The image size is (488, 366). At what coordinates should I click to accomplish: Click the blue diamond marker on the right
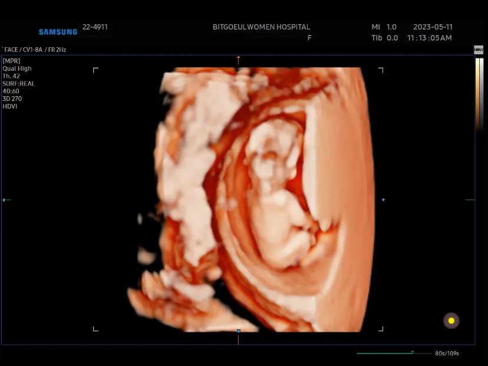click(384, 200)
